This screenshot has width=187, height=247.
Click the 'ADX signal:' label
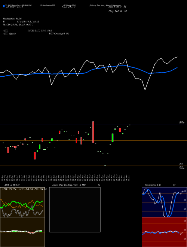(9, 34)
